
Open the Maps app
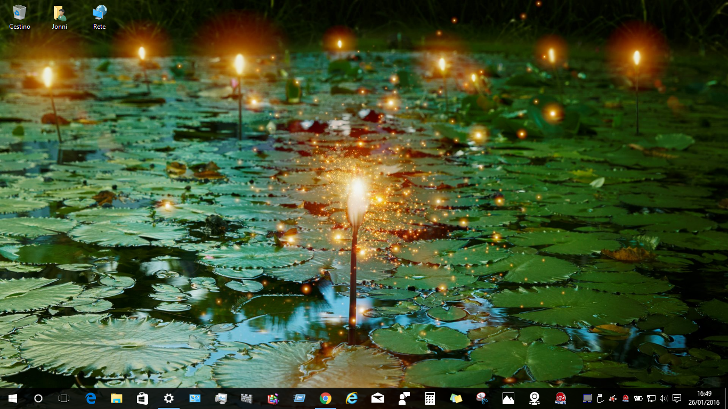point(533,398)
